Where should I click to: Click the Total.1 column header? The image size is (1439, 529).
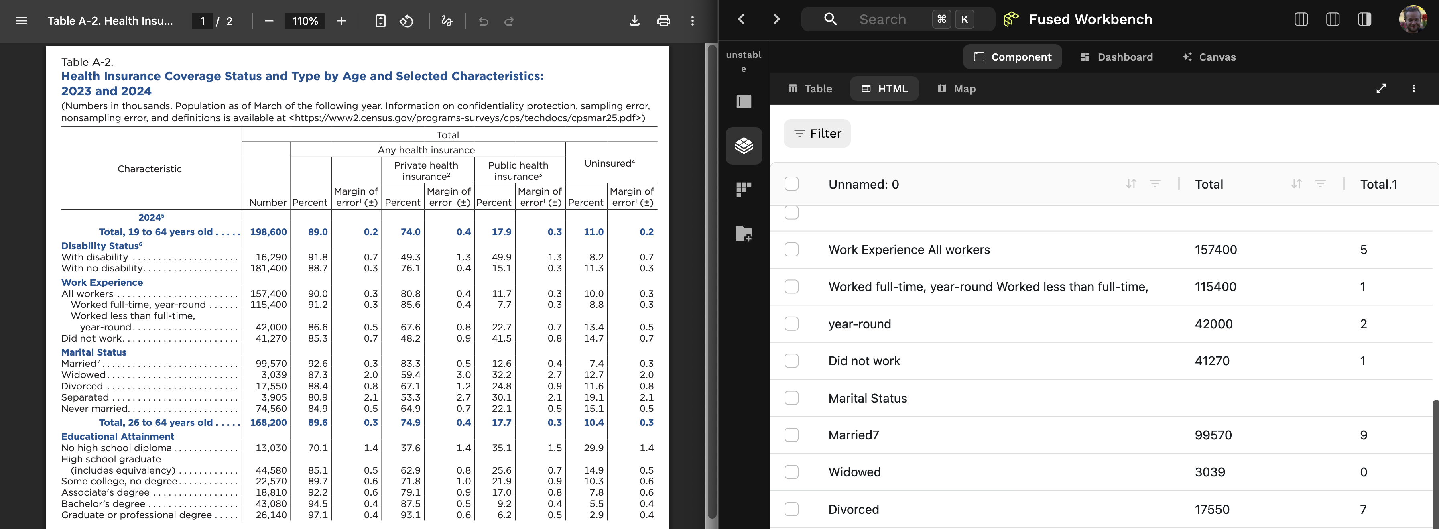point(1379,184)
